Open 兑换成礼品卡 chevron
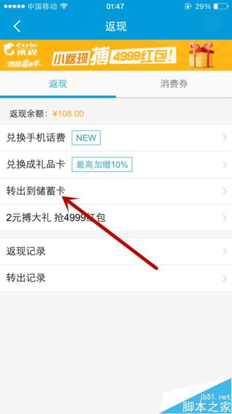 [225, 165]
